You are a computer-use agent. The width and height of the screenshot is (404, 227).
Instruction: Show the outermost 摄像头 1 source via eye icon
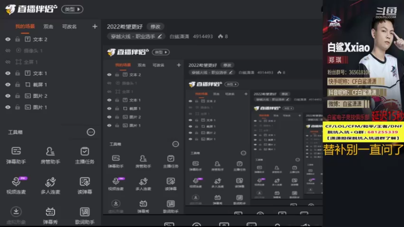(x=8, y=50)
